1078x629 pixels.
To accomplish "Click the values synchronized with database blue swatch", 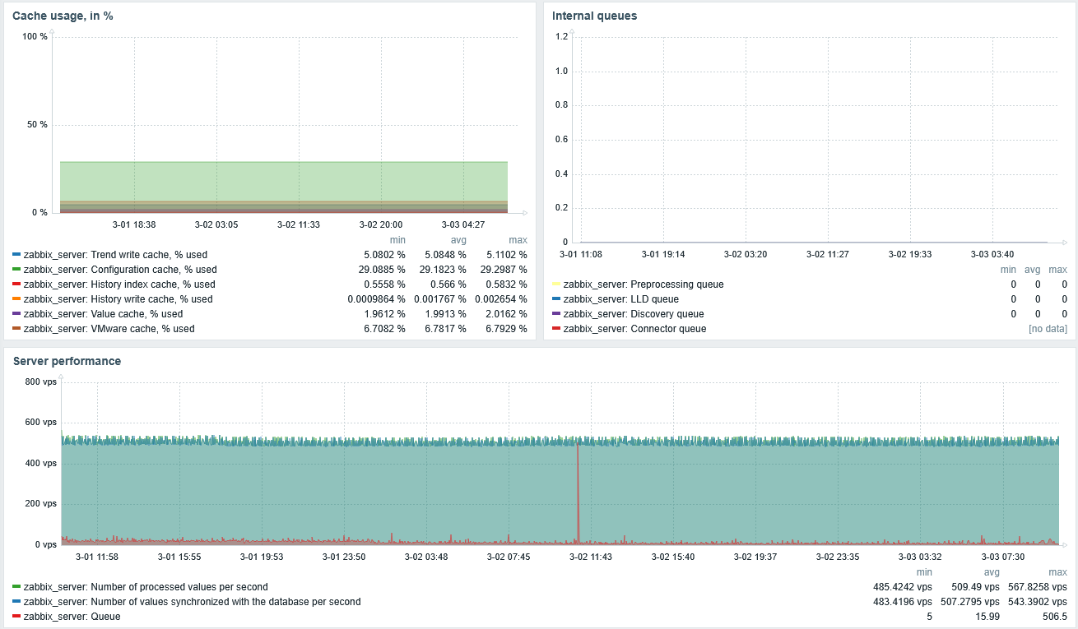I will [16, 602].
